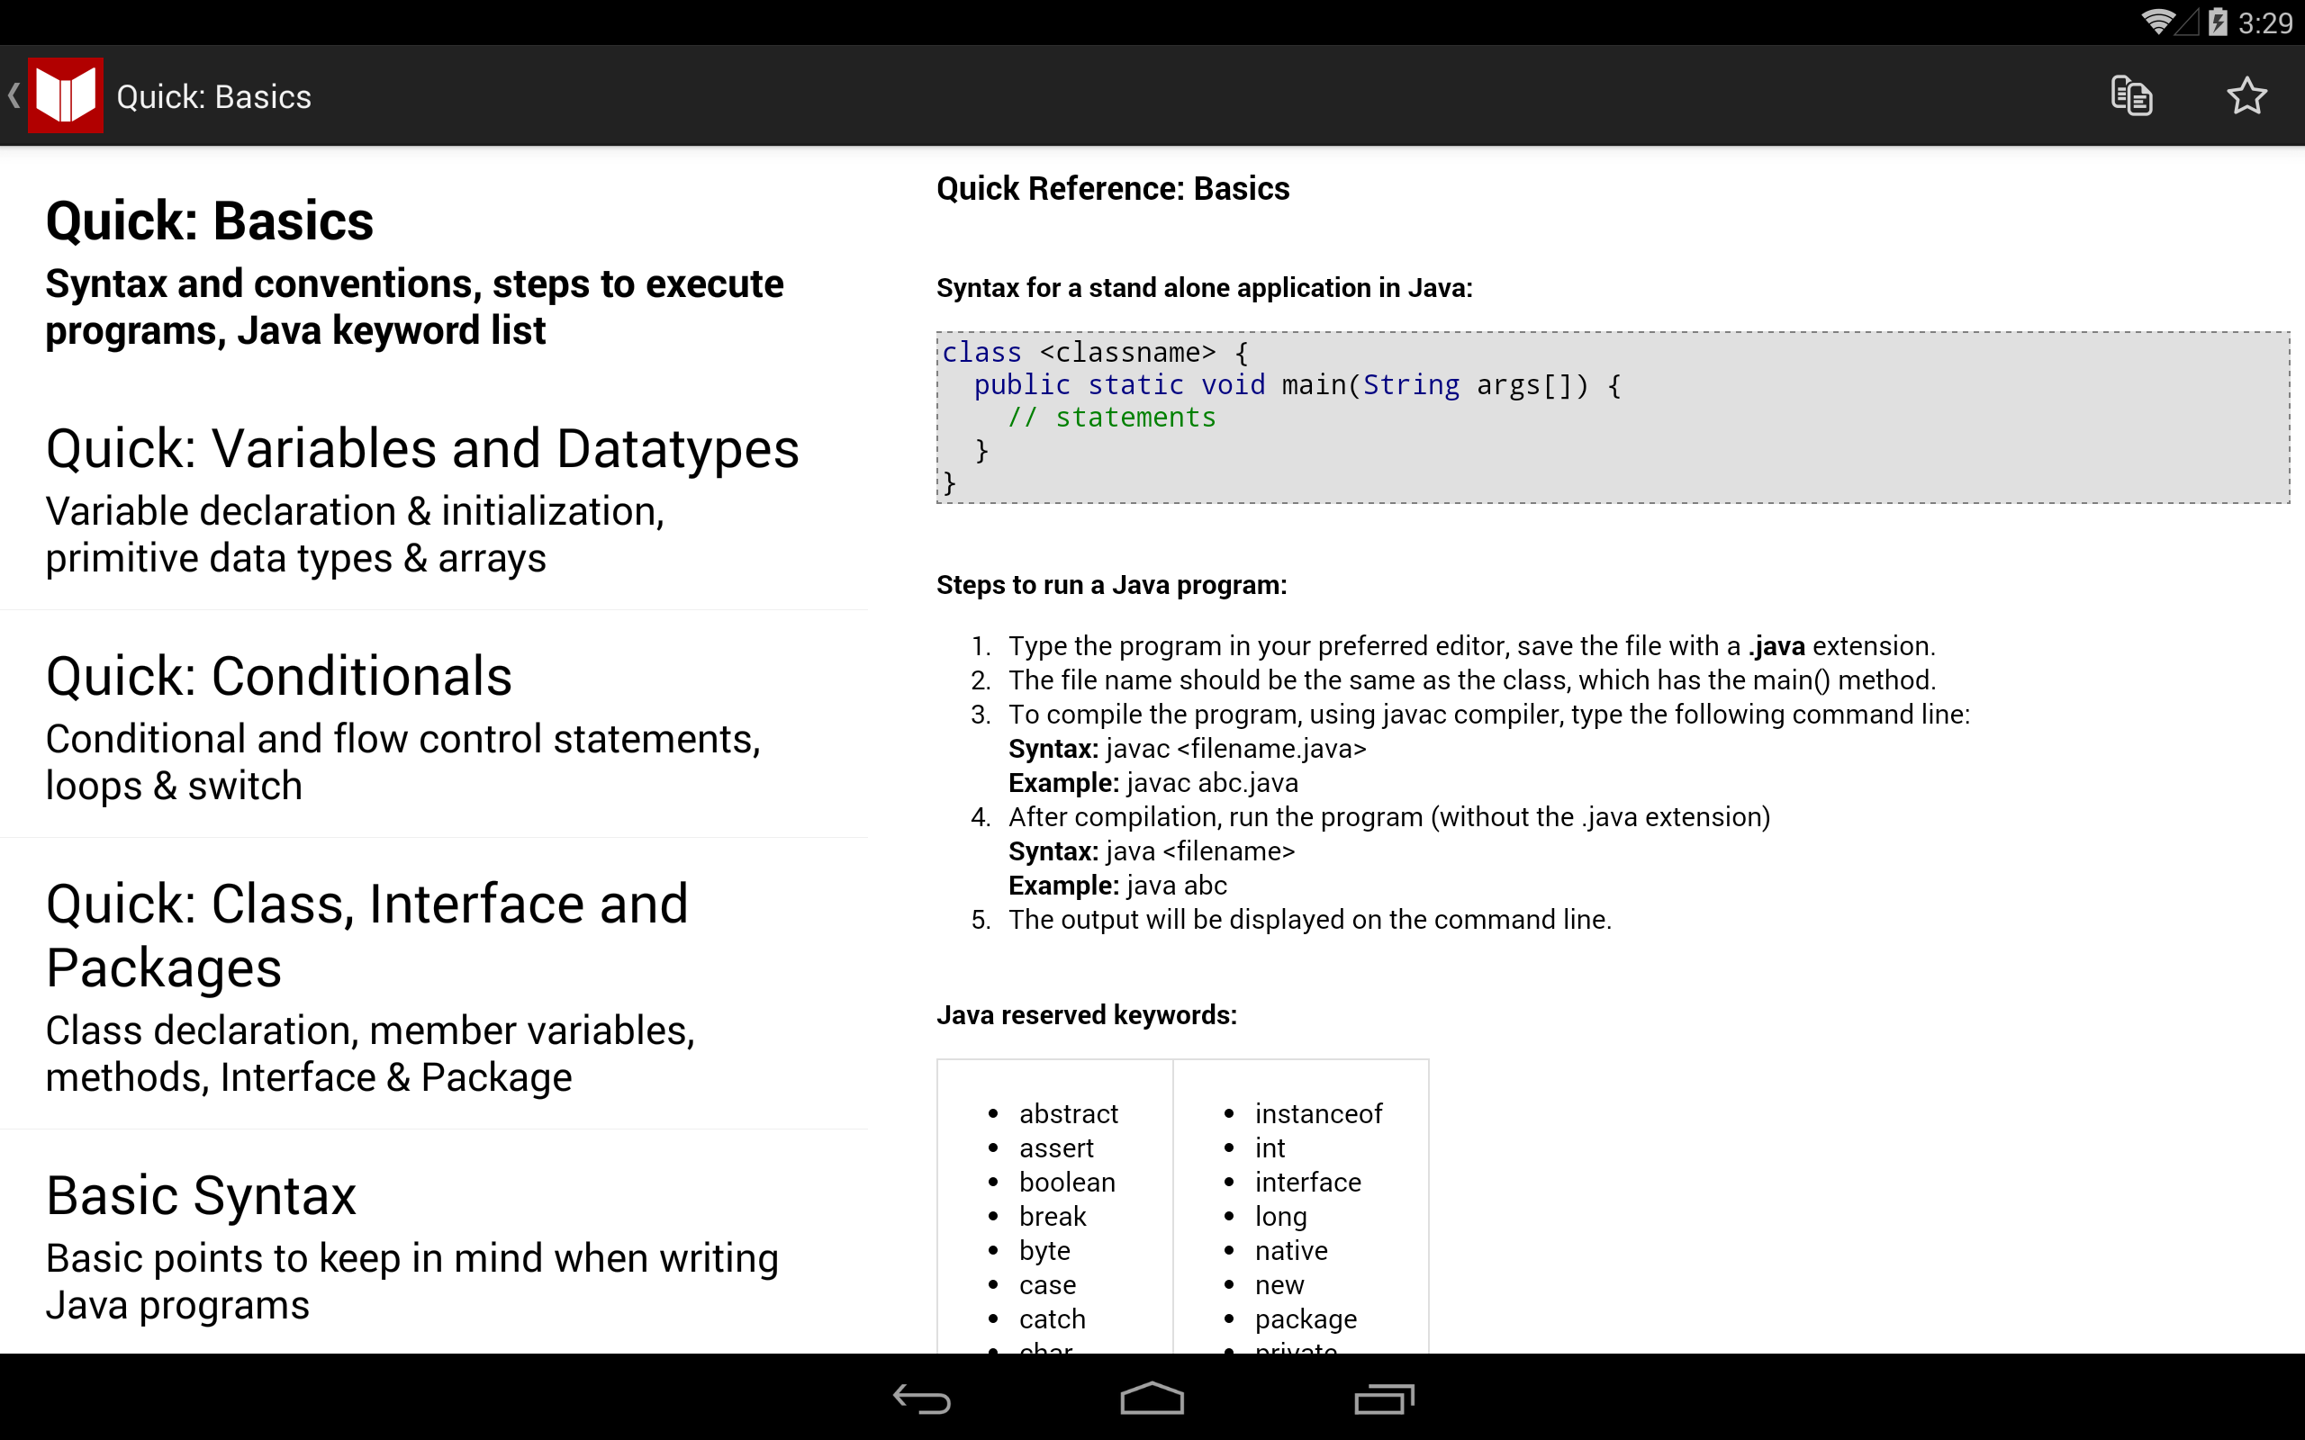The height and width of the screenshot is (1440, 2305).
Task: Tap the Android back navigation button
Action: pos(921,1398)
